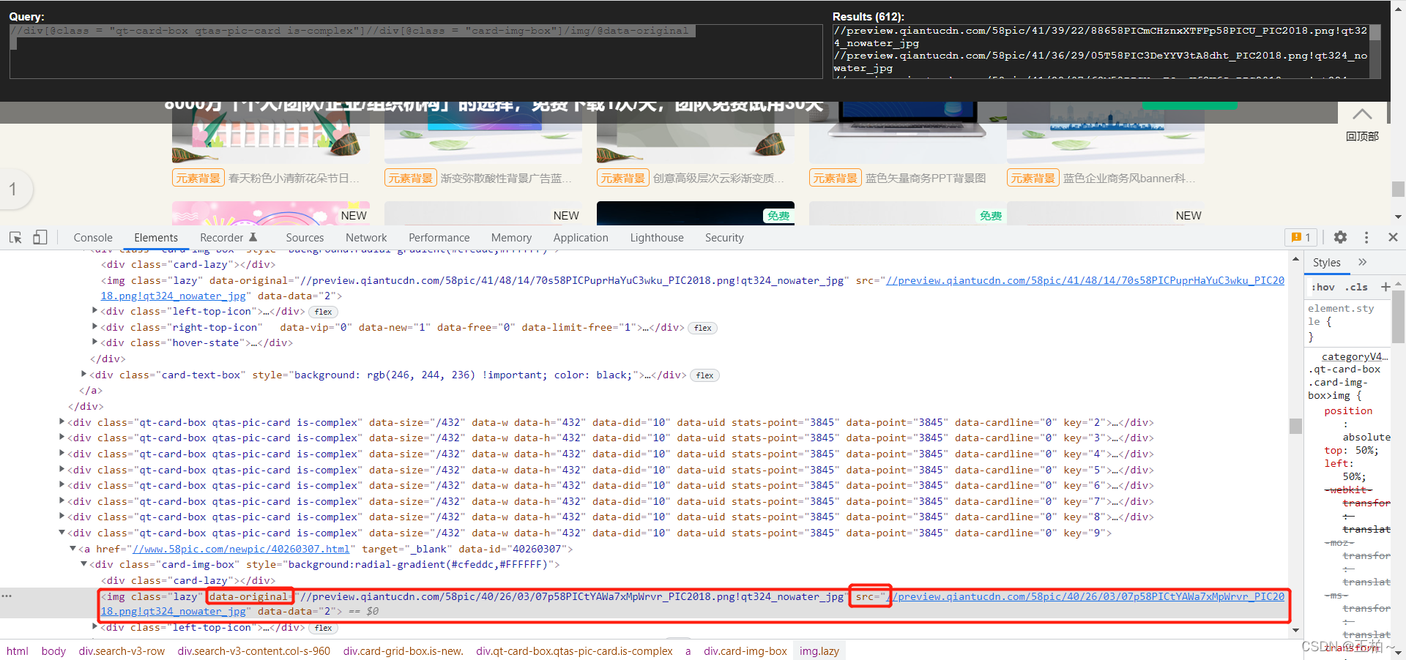This screenshot has height=660, width=1406.
Task: Click the page number 1 side button
Action: tap(12, 189)
